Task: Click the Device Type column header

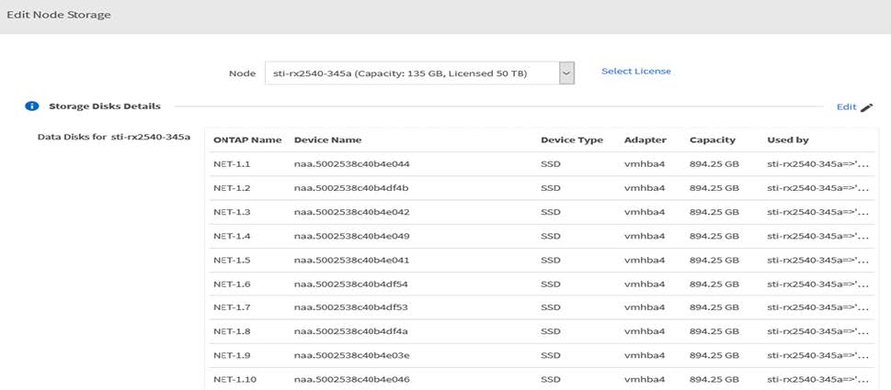Action: [x=571, y=139]
